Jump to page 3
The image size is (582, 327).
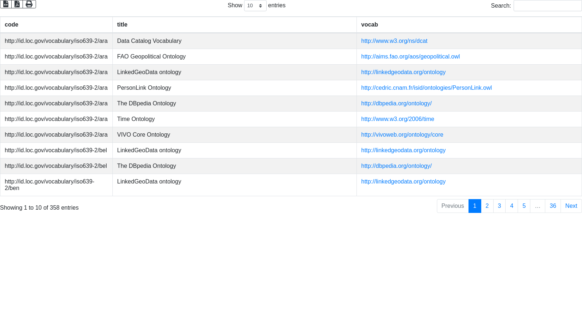(499, 206)
